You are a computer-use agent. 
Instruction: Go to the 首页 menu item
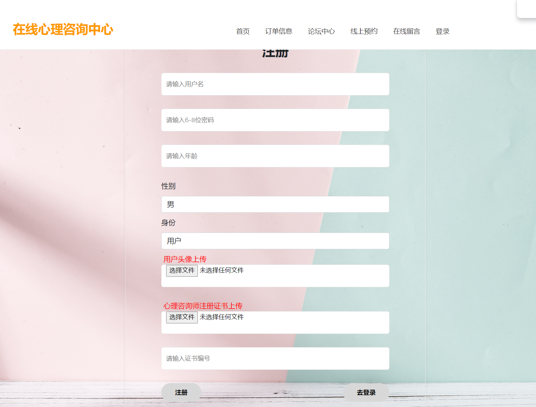[243, 31]
